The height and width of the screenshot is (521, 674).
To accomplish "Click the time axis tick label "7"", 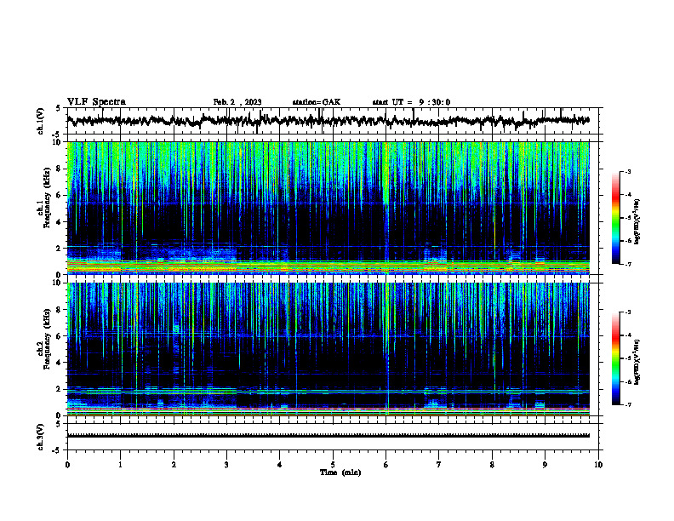I will 439,465.
